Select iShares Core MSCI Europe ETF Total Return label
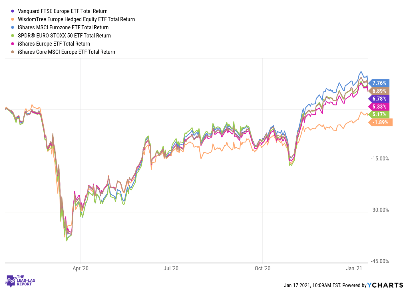Image resolution: width=408 pixels, height=291 pixels. [x=67, y=52]
